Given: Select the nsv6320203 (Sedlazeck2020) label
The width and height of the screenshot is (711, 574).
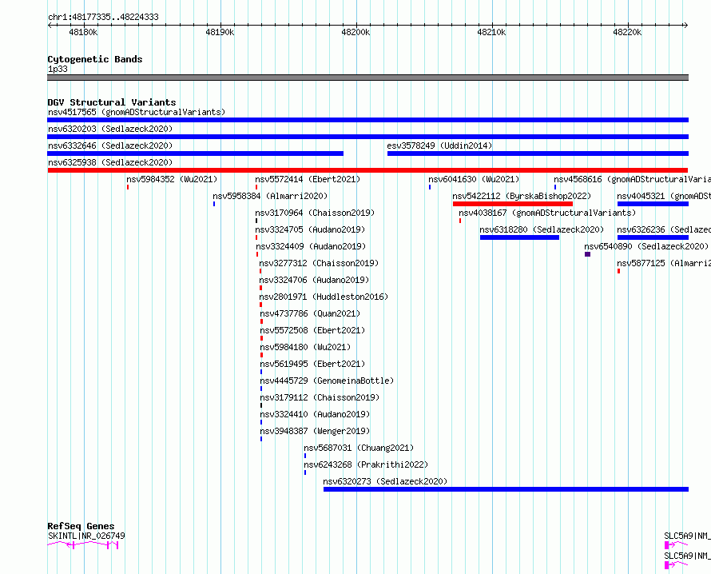Looking at the screenshot, I should coord(110,129).
